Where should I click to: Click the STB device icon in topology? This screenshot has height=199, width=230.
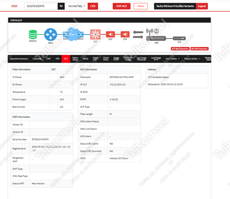(179, 38)
